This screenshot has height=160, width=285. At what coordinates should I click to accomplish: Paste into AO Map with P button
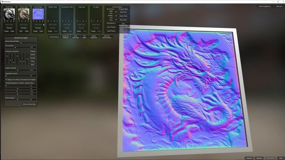(x=92, y=21)
